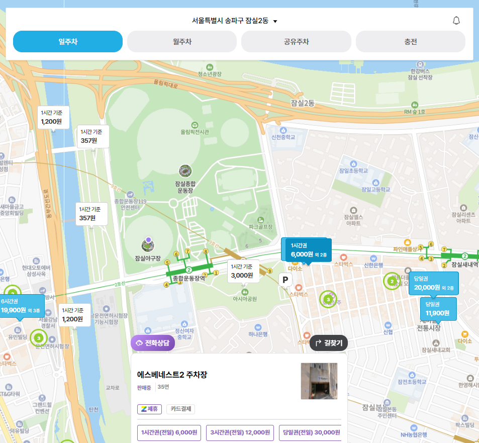Viewport: 479px width, 443px height.
Task: Click the 정신여자 중학교 school icon
Action: pyautogui.click(x=184, y=324)
